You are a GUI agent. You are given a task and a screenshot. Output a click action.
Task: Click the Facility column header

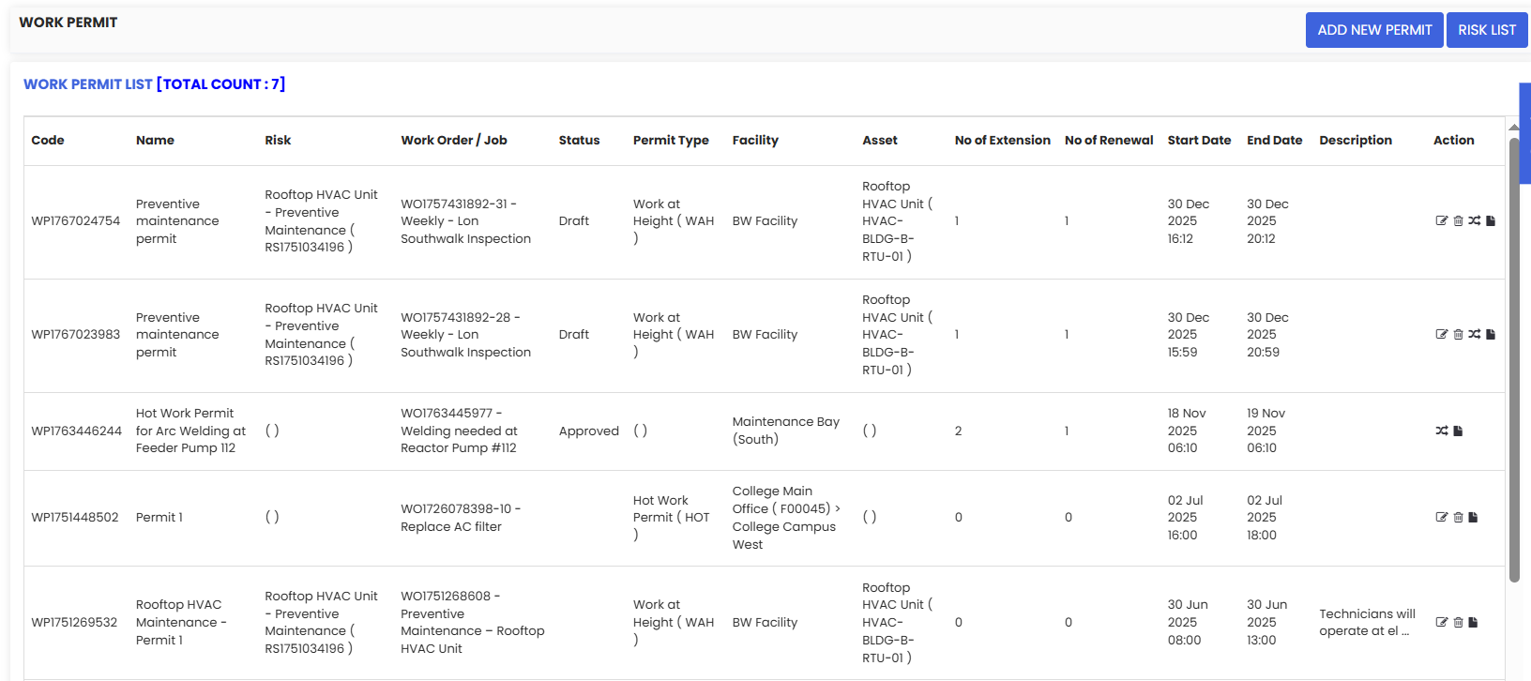pyautogui.click(x=755, y=141)
